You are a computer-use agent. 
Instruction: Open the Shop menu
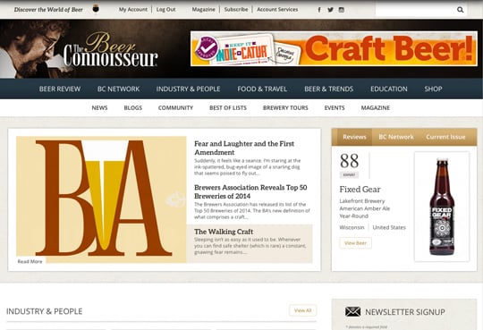[433, 89]
